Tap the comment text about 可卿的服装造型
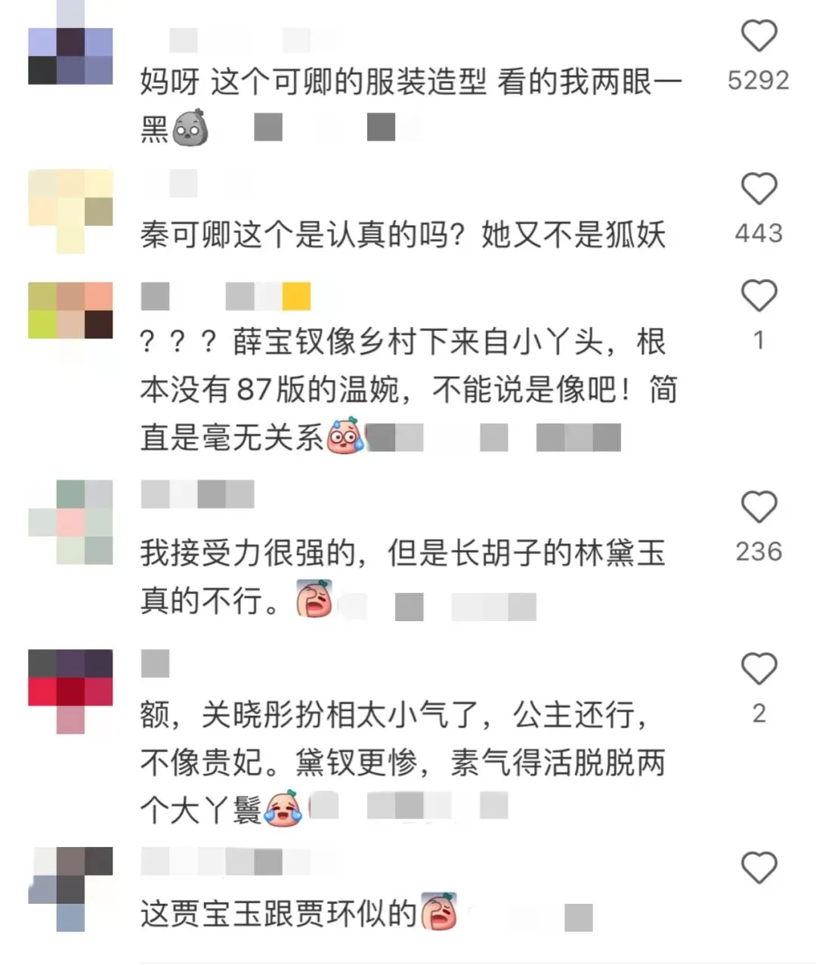 pyautogui.click(x=411, y=106)
